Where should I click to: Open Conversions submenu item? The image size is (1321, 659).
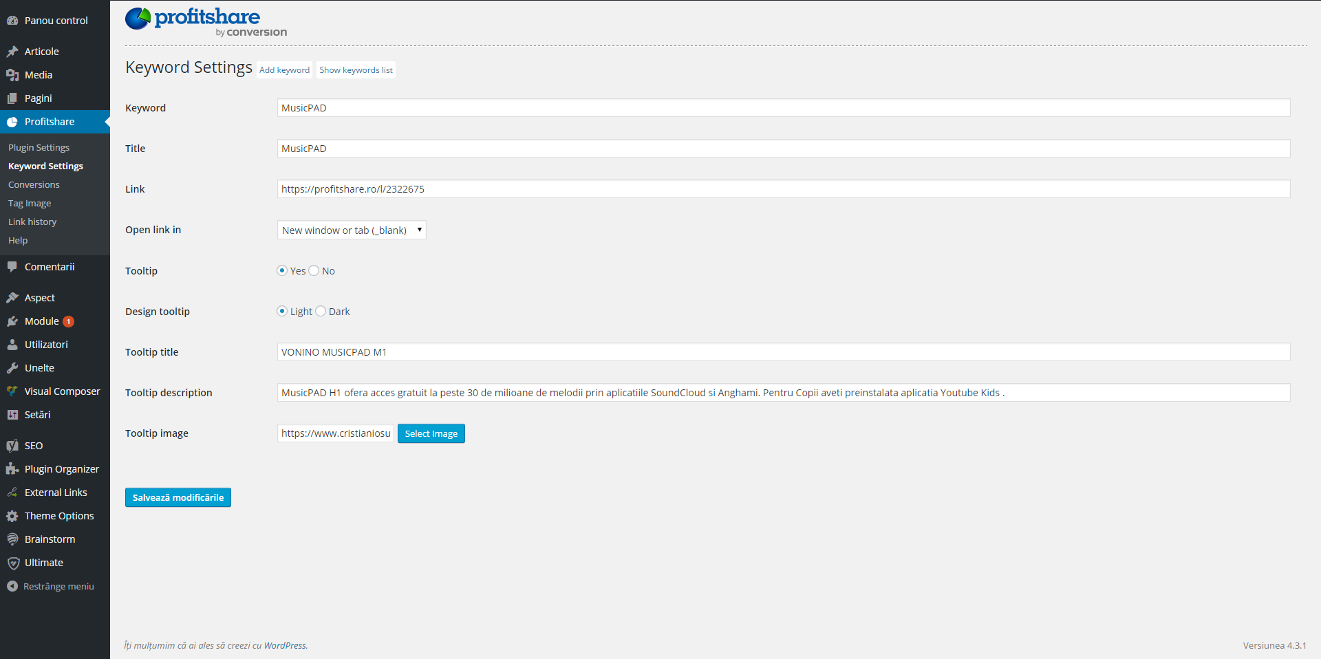point(34,184)
